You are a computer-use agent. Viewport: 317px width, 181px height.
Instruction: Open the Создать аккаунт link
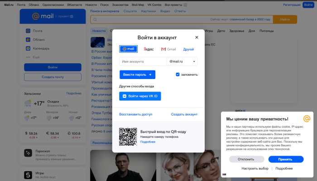(x=184, y=114)
